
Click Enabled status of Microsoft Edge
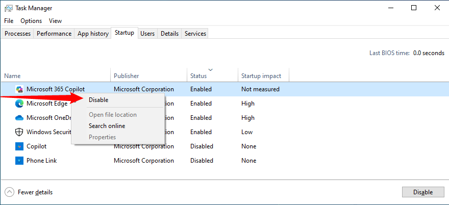click(x=201, y=104)
